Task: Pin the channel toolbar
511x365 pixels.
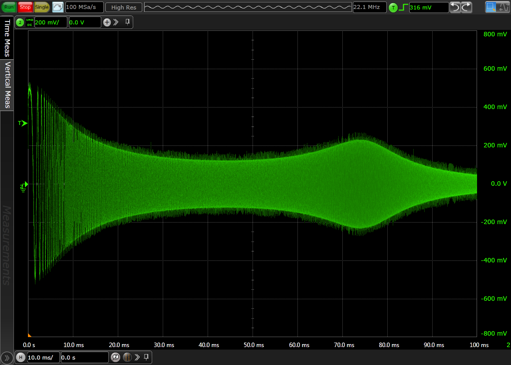Action: pos(127,22)
